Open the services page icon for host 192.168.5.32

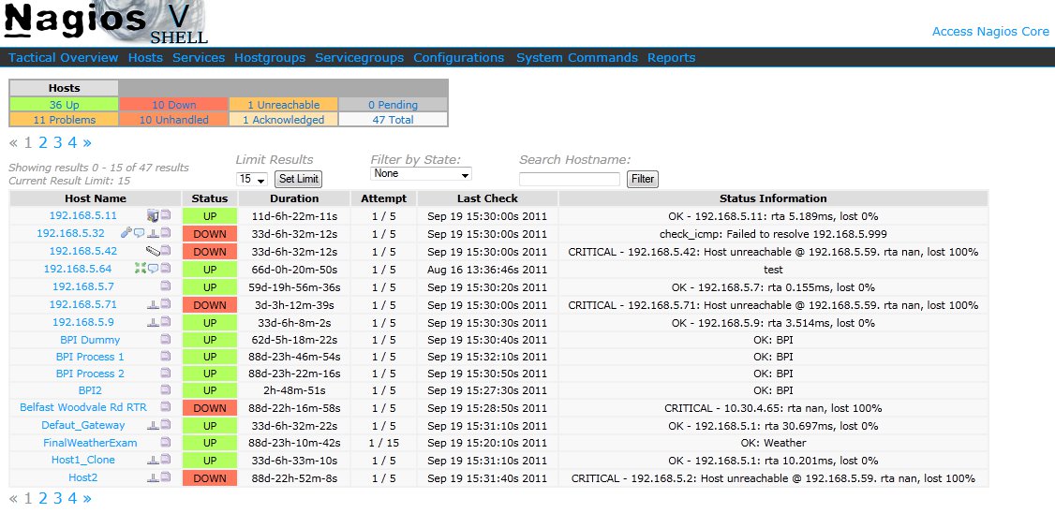(x=166, y=233)
